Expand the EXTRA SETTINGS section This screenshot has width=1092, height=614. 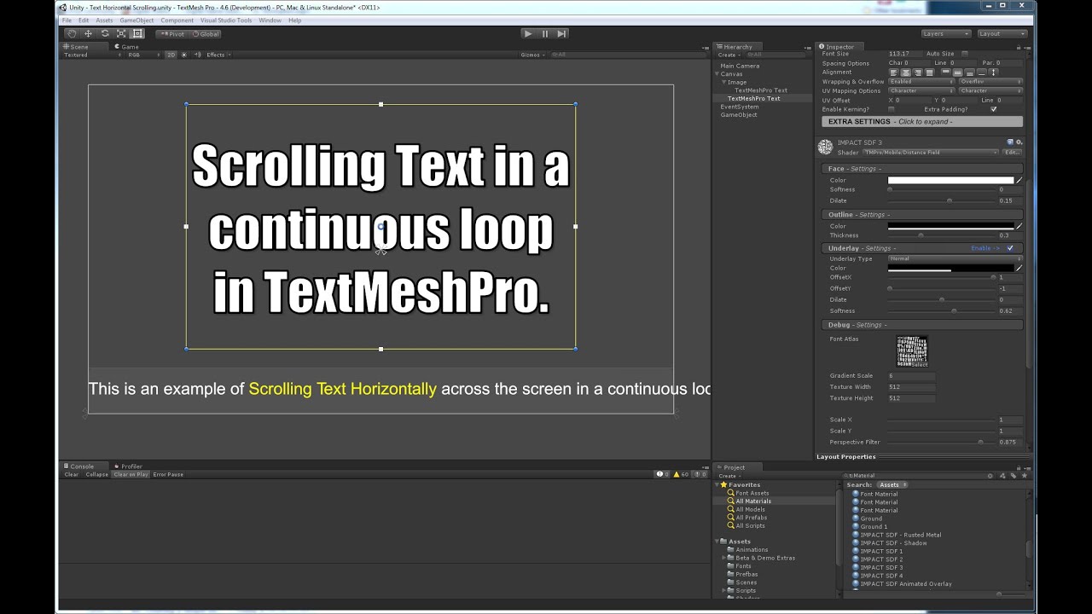(922, 121)
